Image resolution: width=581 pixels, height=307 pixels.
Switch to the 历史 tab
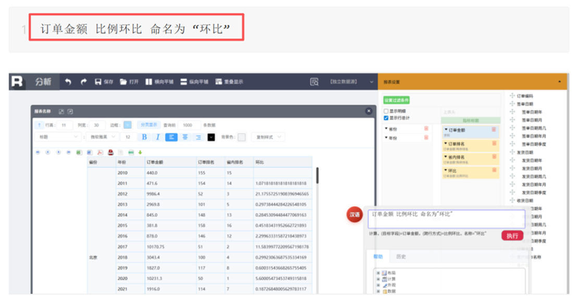tap(401, 257)
